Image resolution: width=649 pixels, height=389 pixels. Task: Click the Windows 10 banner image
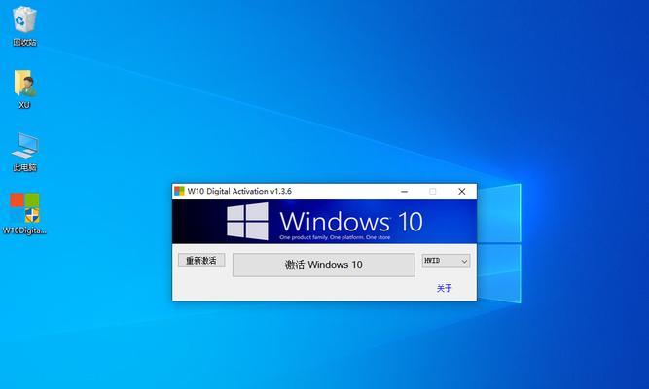[325, 222]
